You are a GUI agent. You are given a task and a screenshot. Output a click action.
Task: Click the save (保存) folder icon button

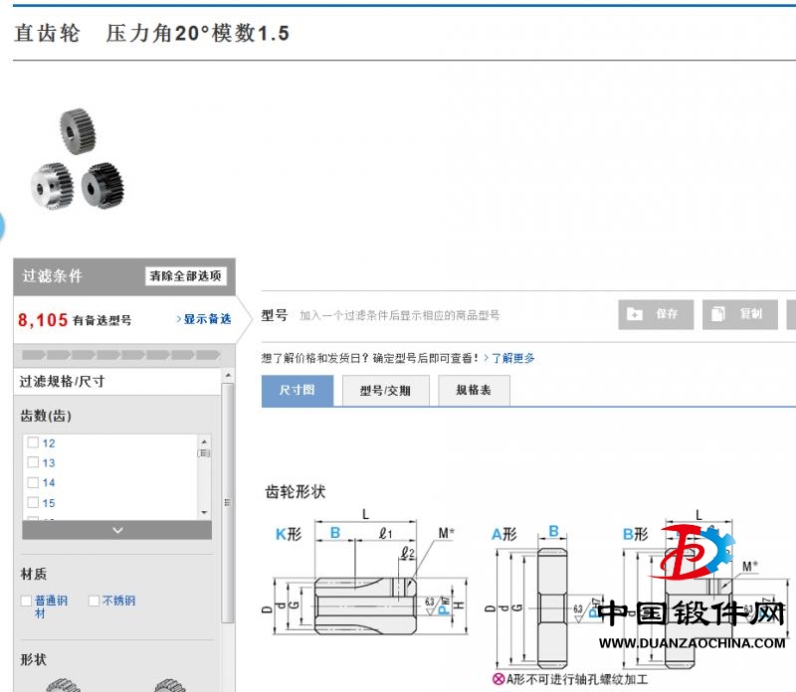click(x=655, y=314)
